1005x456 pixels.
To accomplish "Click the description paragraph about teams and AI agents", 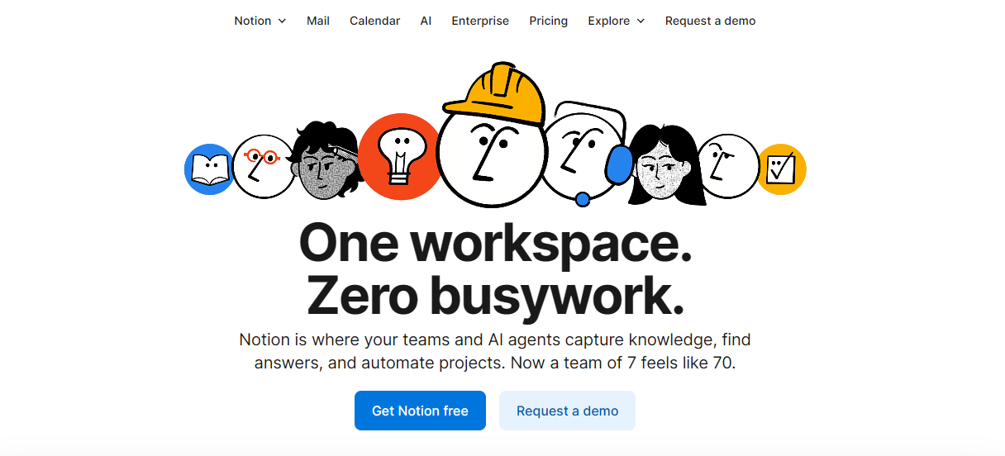I will [495, 351].
